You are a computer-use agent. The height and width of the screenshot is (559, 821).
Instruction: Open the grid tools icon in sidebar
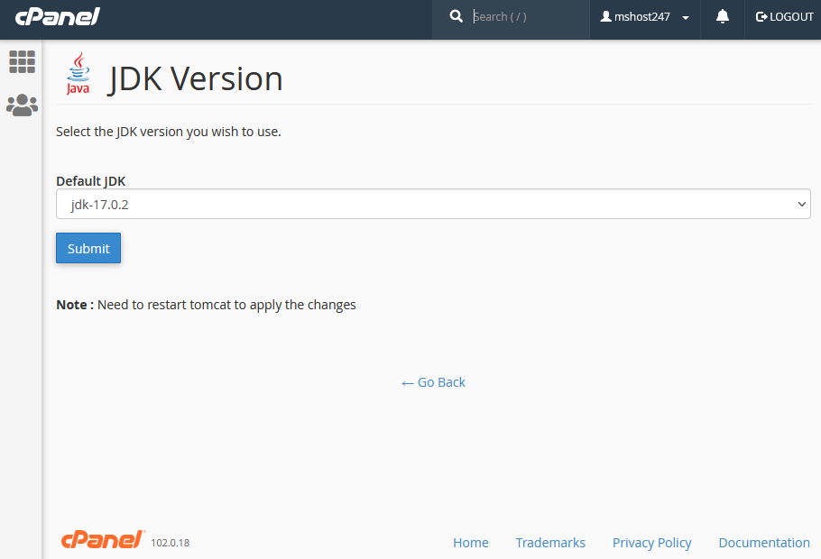click(x=22, y=61)
